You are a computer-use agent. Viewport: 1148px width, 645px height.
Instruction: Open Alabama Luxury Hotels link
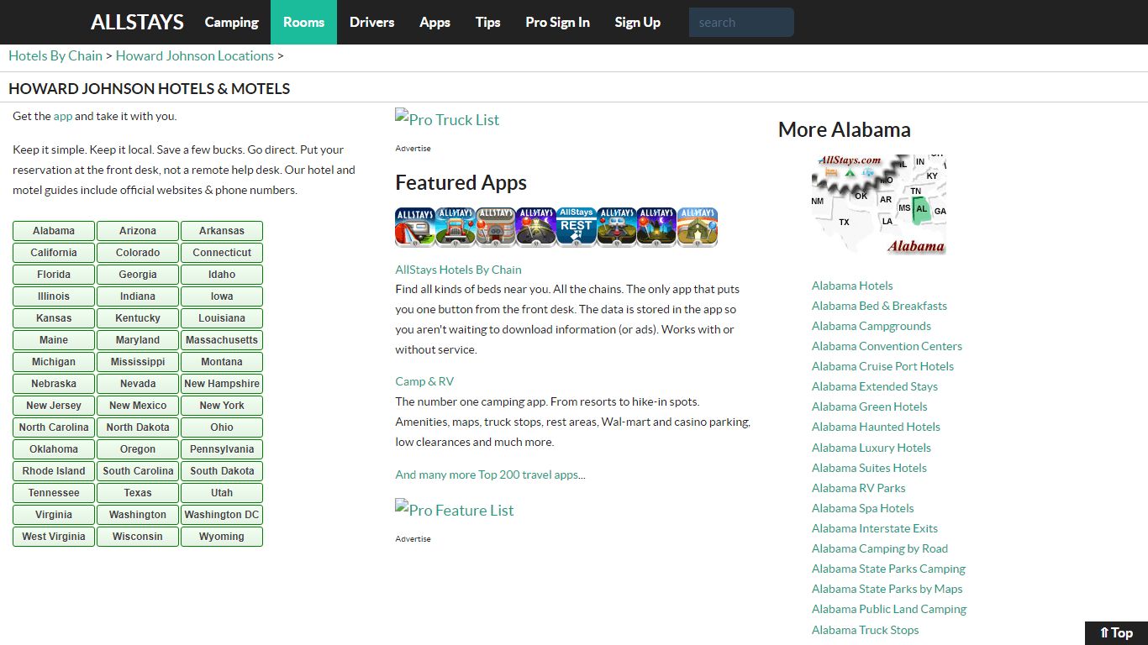872,448
